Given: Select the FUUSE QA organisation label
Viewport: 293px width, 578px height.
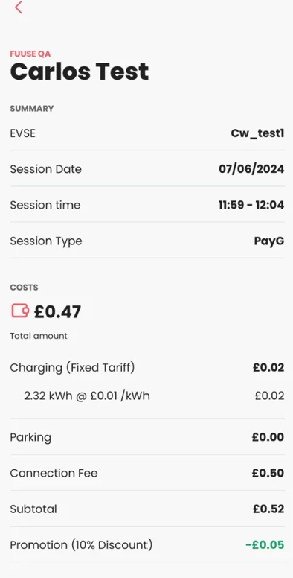Looking at the screenshot, I should (30, 54).
